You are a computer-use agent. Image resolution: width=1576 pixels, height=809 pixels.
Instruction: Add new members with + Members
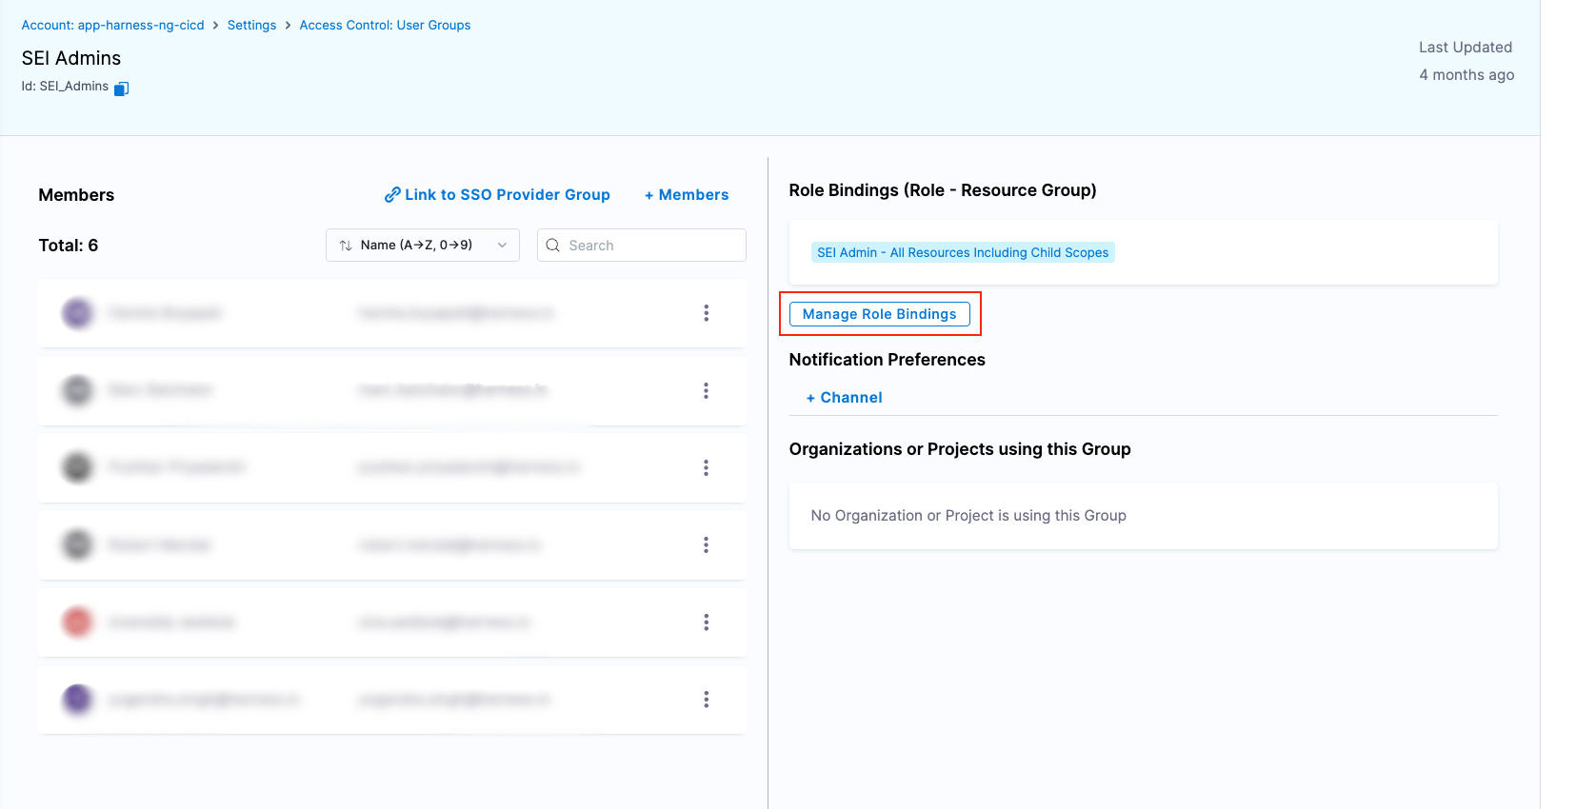(687, 194)
